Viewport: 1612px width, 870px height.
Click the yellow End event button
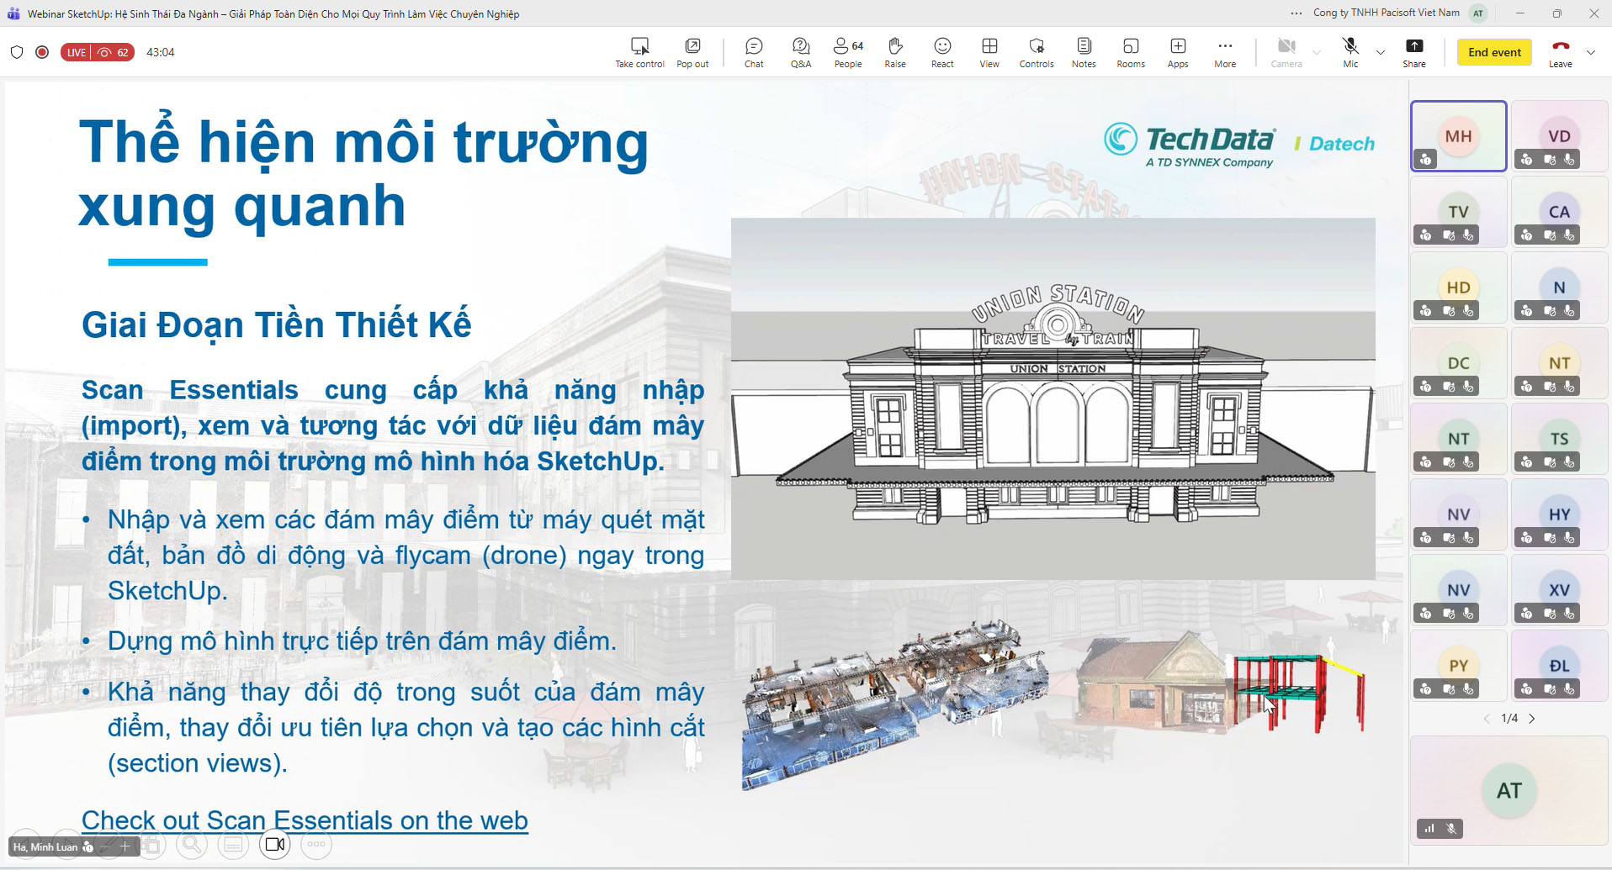1494,52
